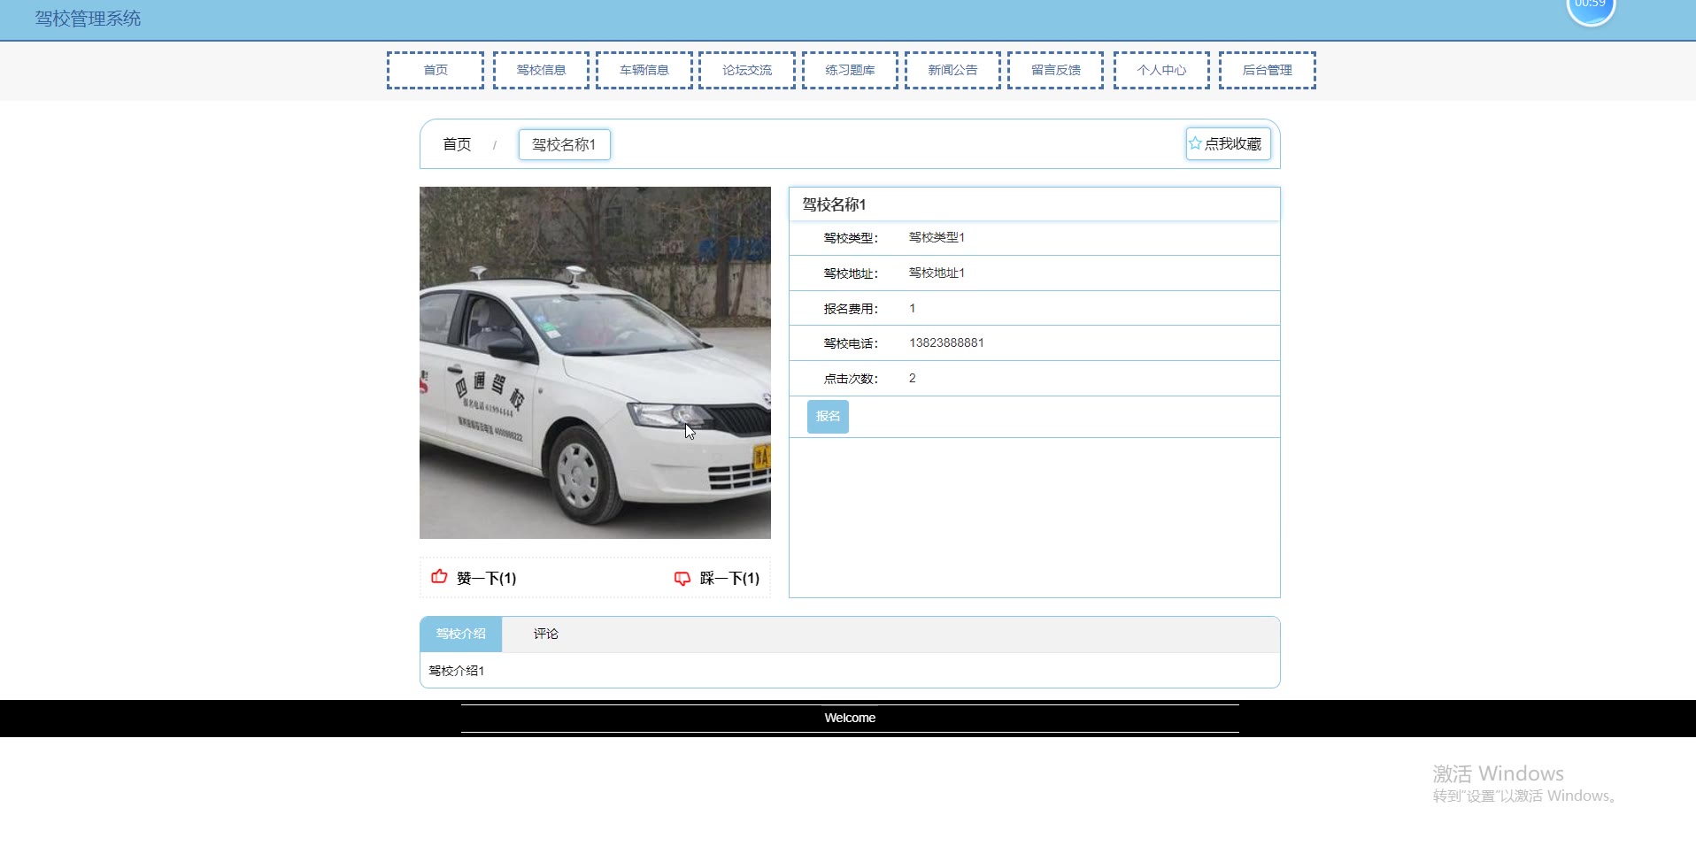The width and height of the screenshot is (1696, 846).
Task: Switch to the 评论 tab
Action: [545, 634]
